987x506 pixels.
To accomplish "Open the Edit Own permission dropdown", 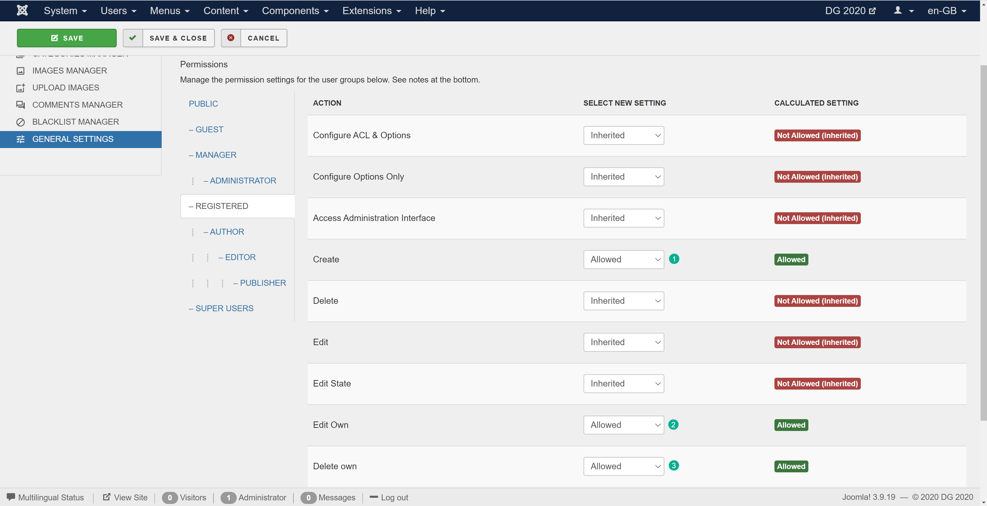I will [623, 425].
